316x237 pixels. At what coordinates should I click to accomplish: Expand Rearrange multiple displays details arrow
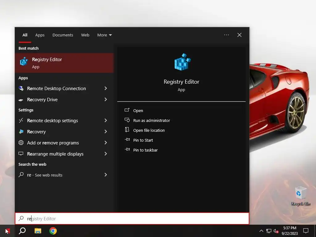click(106, 154)
